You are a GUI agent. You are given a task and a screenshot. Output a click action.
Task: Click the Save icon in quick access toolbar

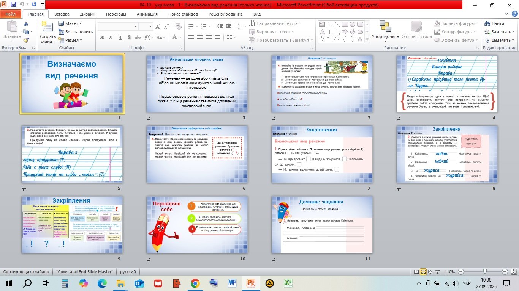(14, 5)
